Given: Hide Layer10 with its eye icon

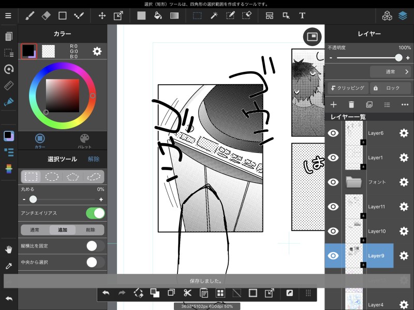Looking at the screenshot, I should coord(333,231).
